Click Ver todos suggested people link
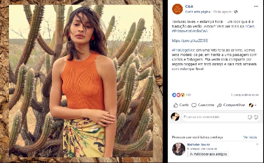The image size is (264, 163). [250, 137]
